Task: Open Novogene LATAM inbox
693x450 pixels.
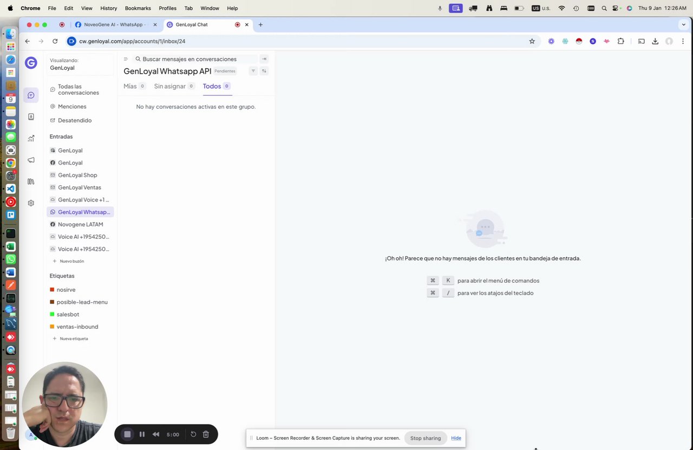Action: coord(80,224)
